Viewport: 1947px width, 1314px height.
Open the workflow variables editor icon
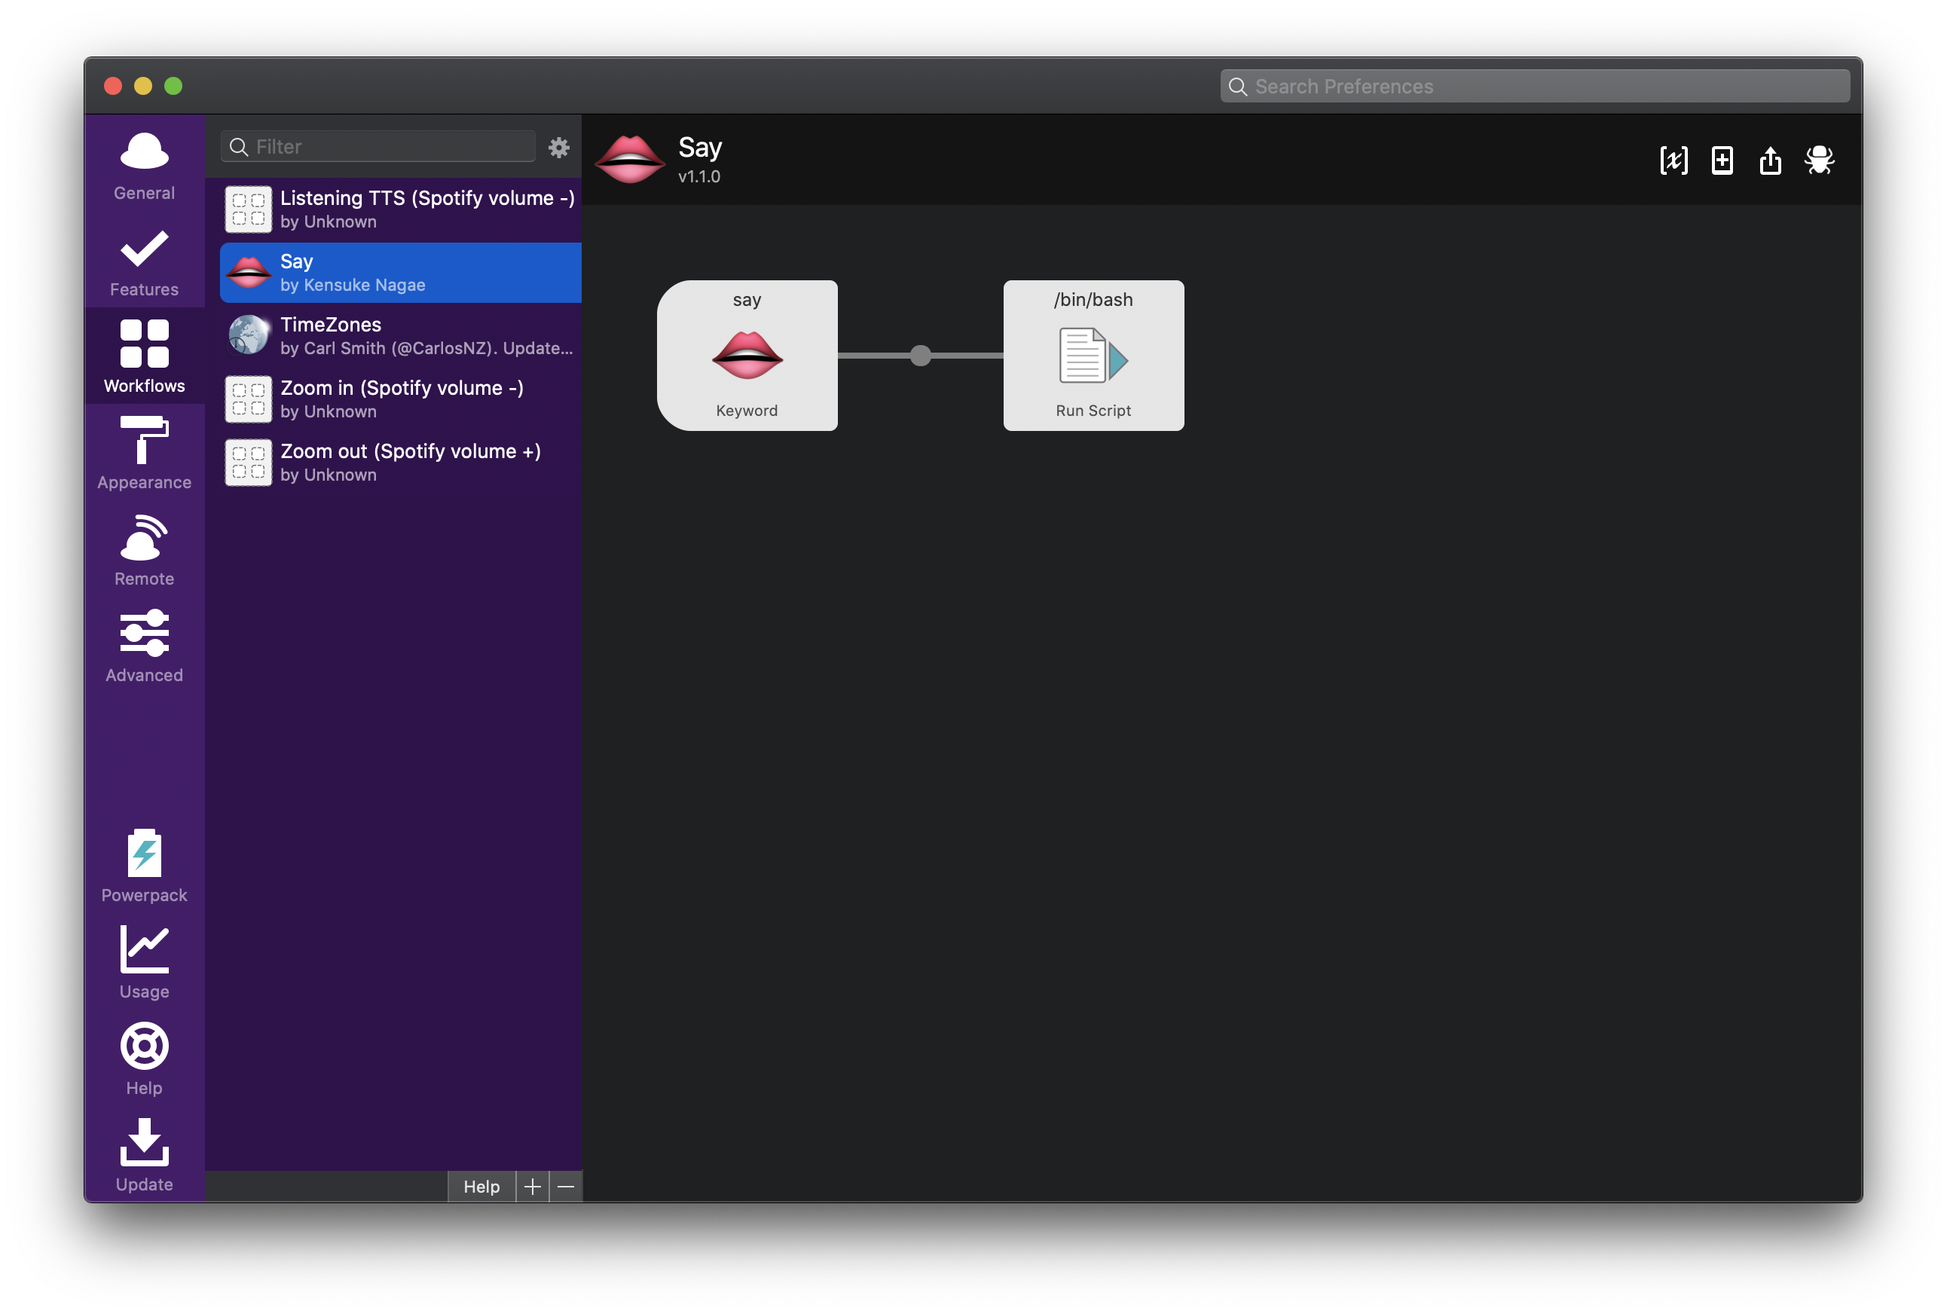pyautogui.click(x=1673, y=160)
